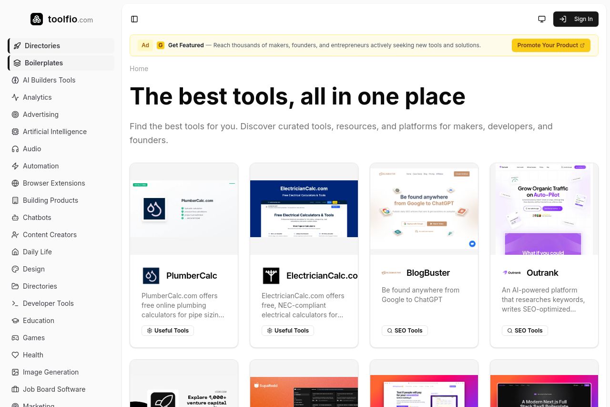Open the PlumberCalc preview thumbnail
610x407 pixels.
(x=184, y=209)
